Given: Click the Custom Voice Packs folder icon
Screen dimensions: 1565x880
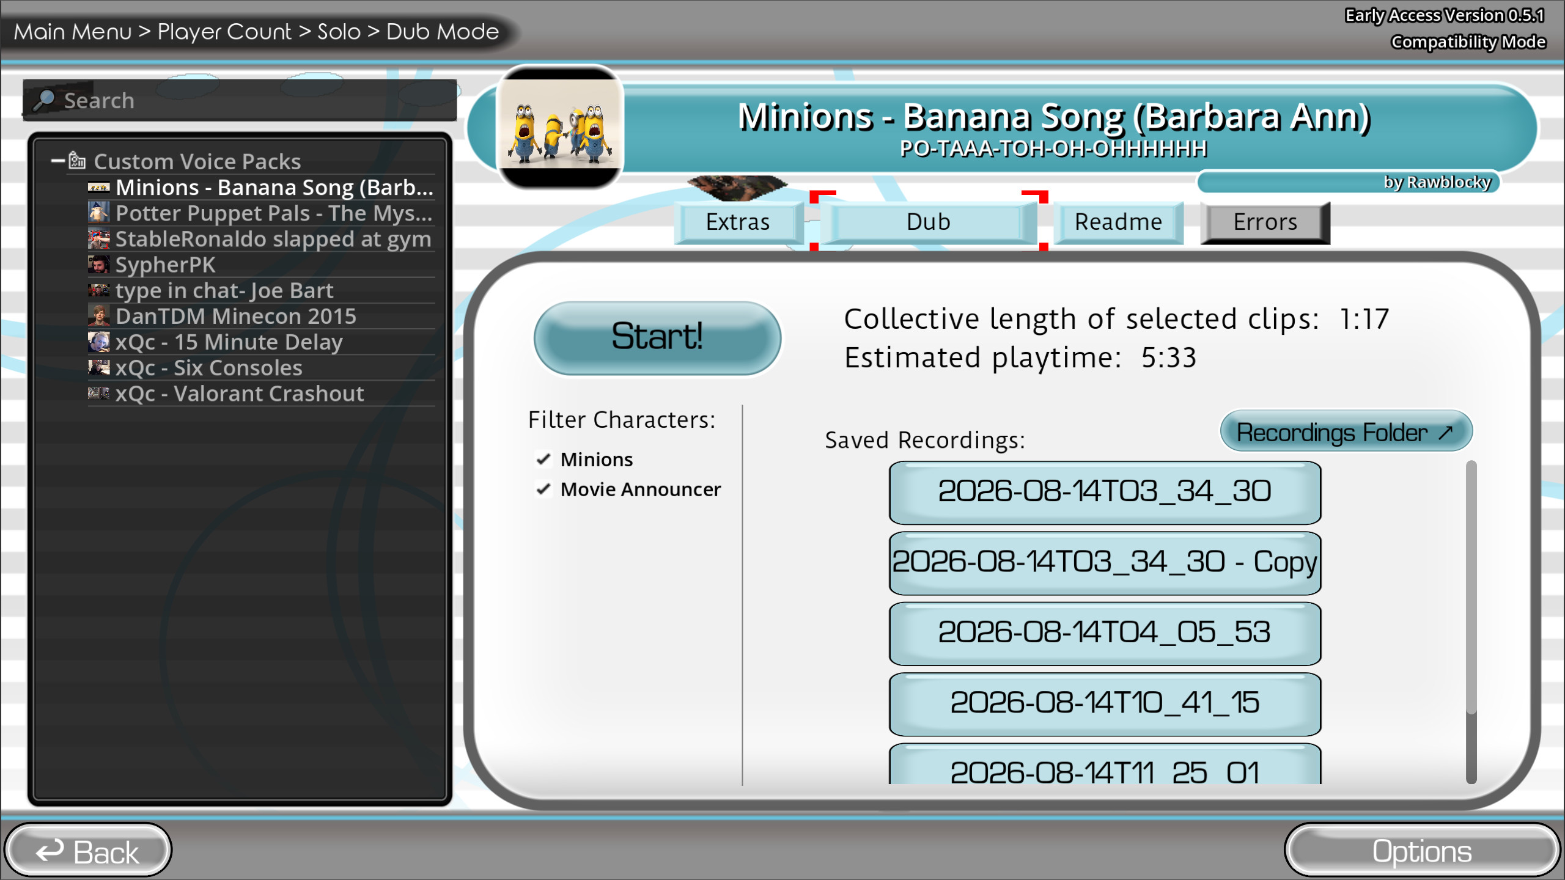Looking at the screenshot, I should pyautogui.click(x=77, y=161).
